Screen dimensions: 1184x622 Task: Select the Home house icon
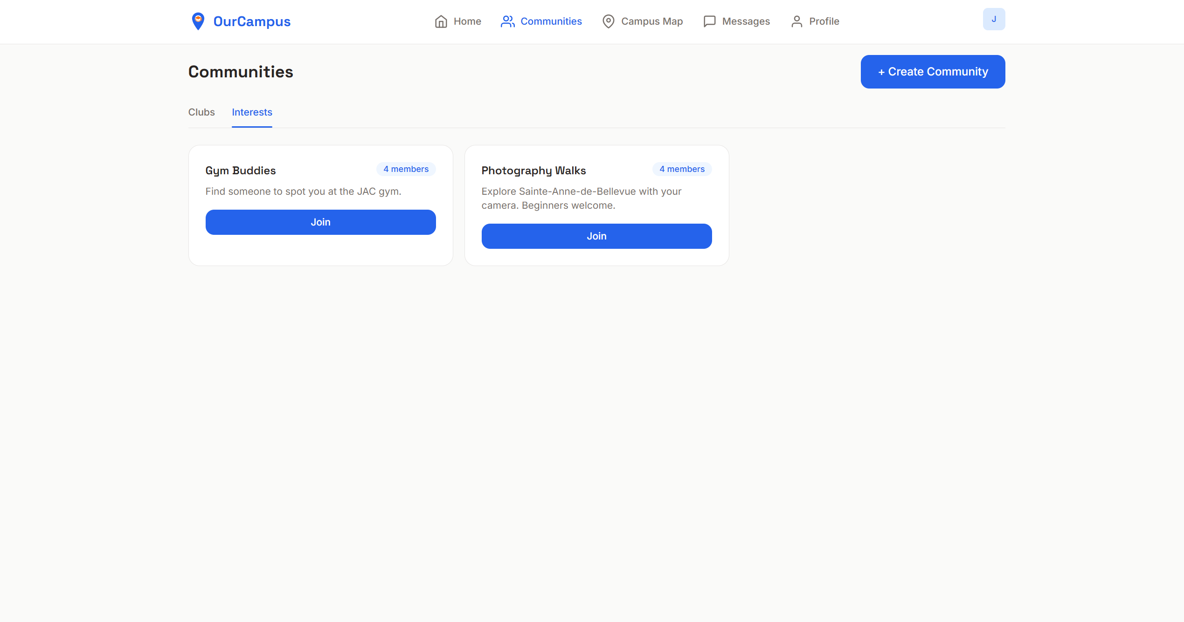pyautogui.click(x=441, y=21)
